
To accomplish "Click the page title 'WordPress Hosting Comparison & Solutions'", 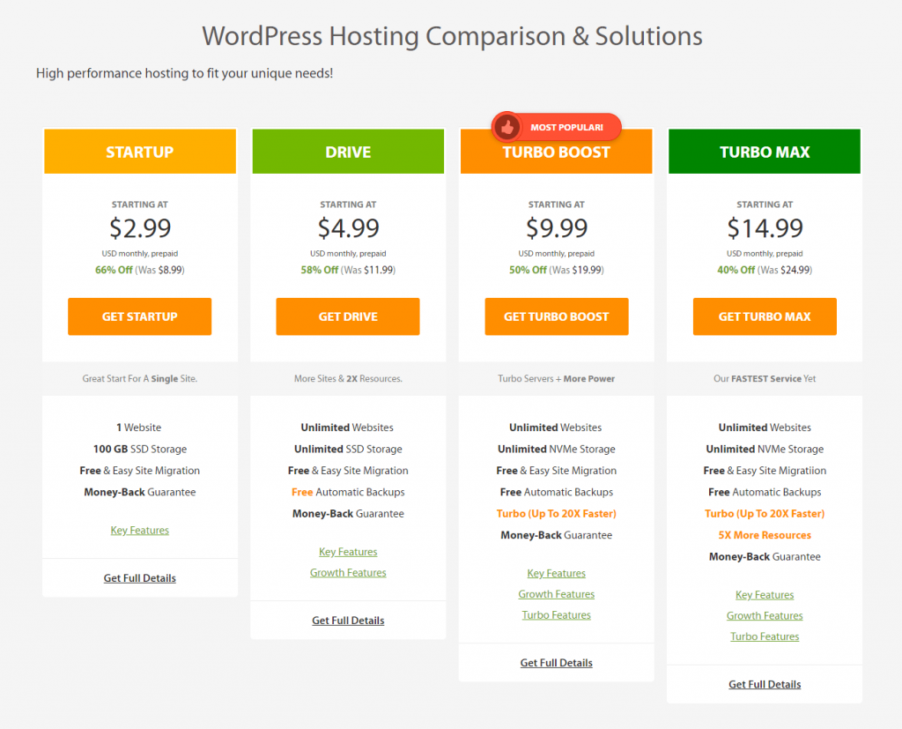I will [452, 36].
